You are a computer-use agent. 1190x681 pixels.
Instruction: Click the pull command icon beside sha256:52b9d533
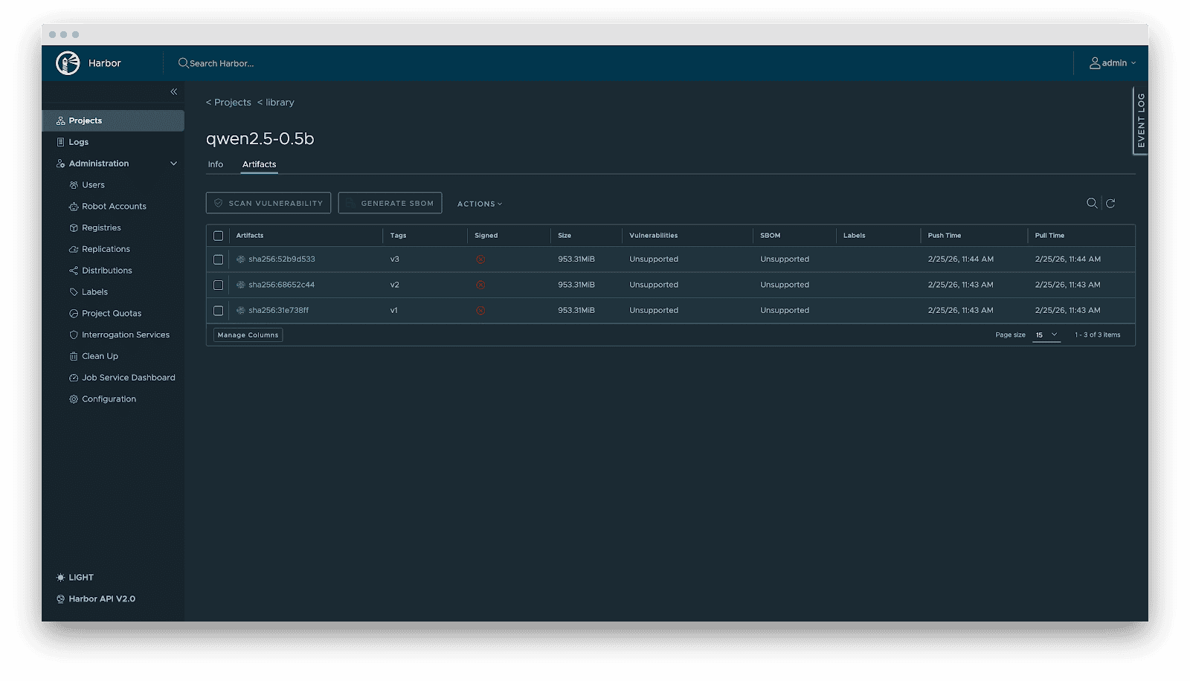(x=239, y=259)
